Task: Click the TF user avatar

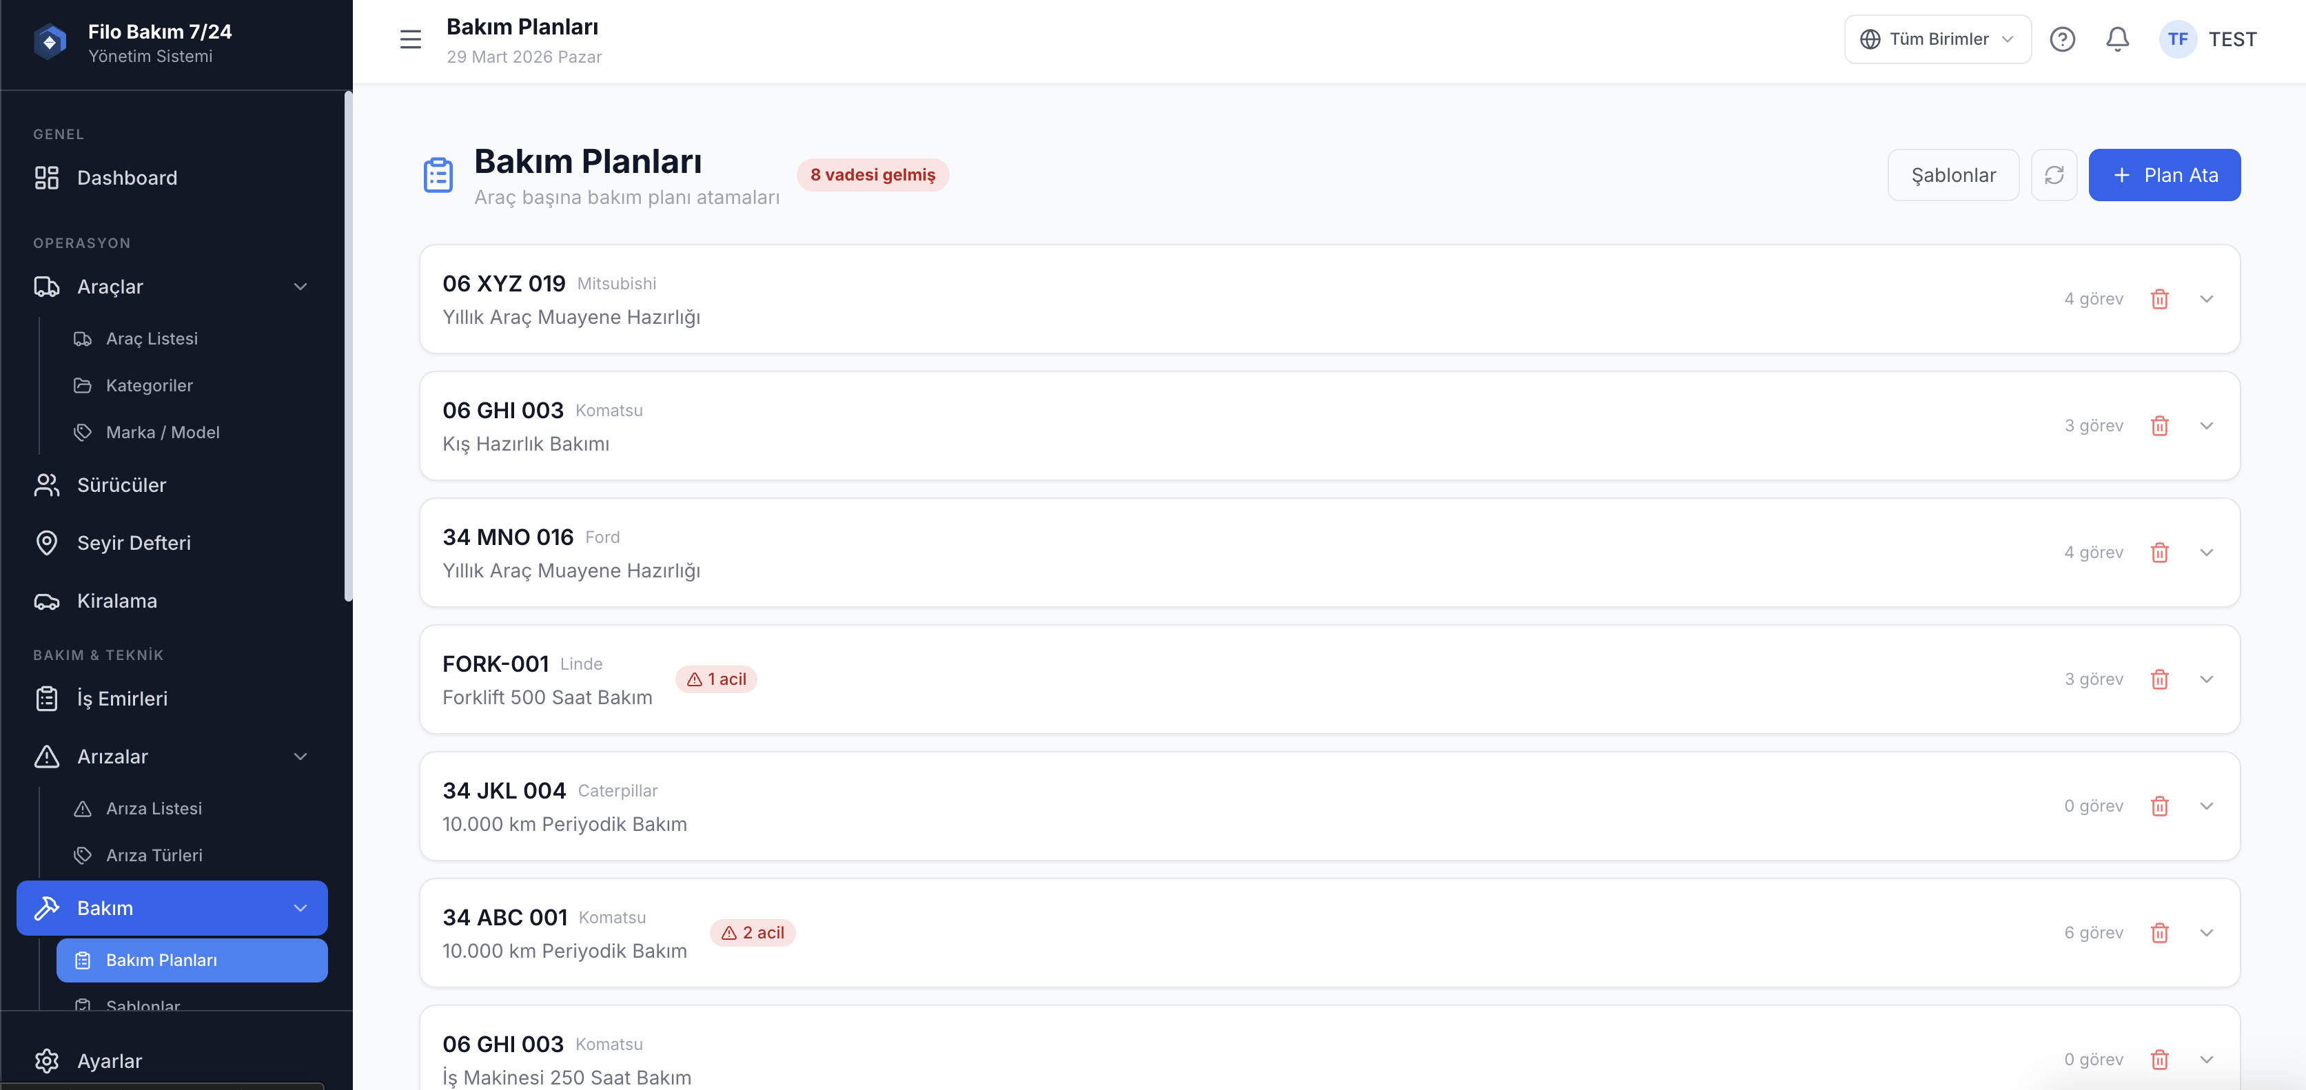Action: click(x=2177, y=39)
